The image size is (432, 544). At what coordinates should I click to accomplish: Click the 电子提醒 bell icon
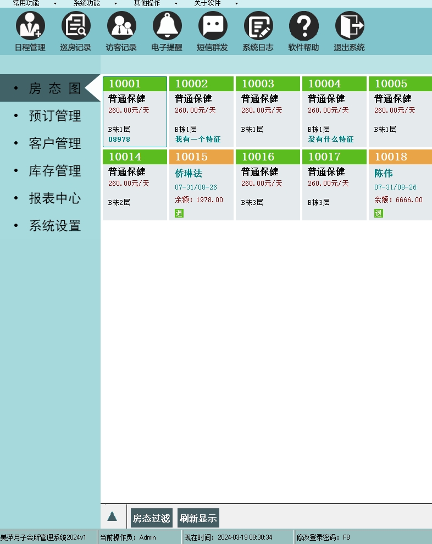pos(167,26)
